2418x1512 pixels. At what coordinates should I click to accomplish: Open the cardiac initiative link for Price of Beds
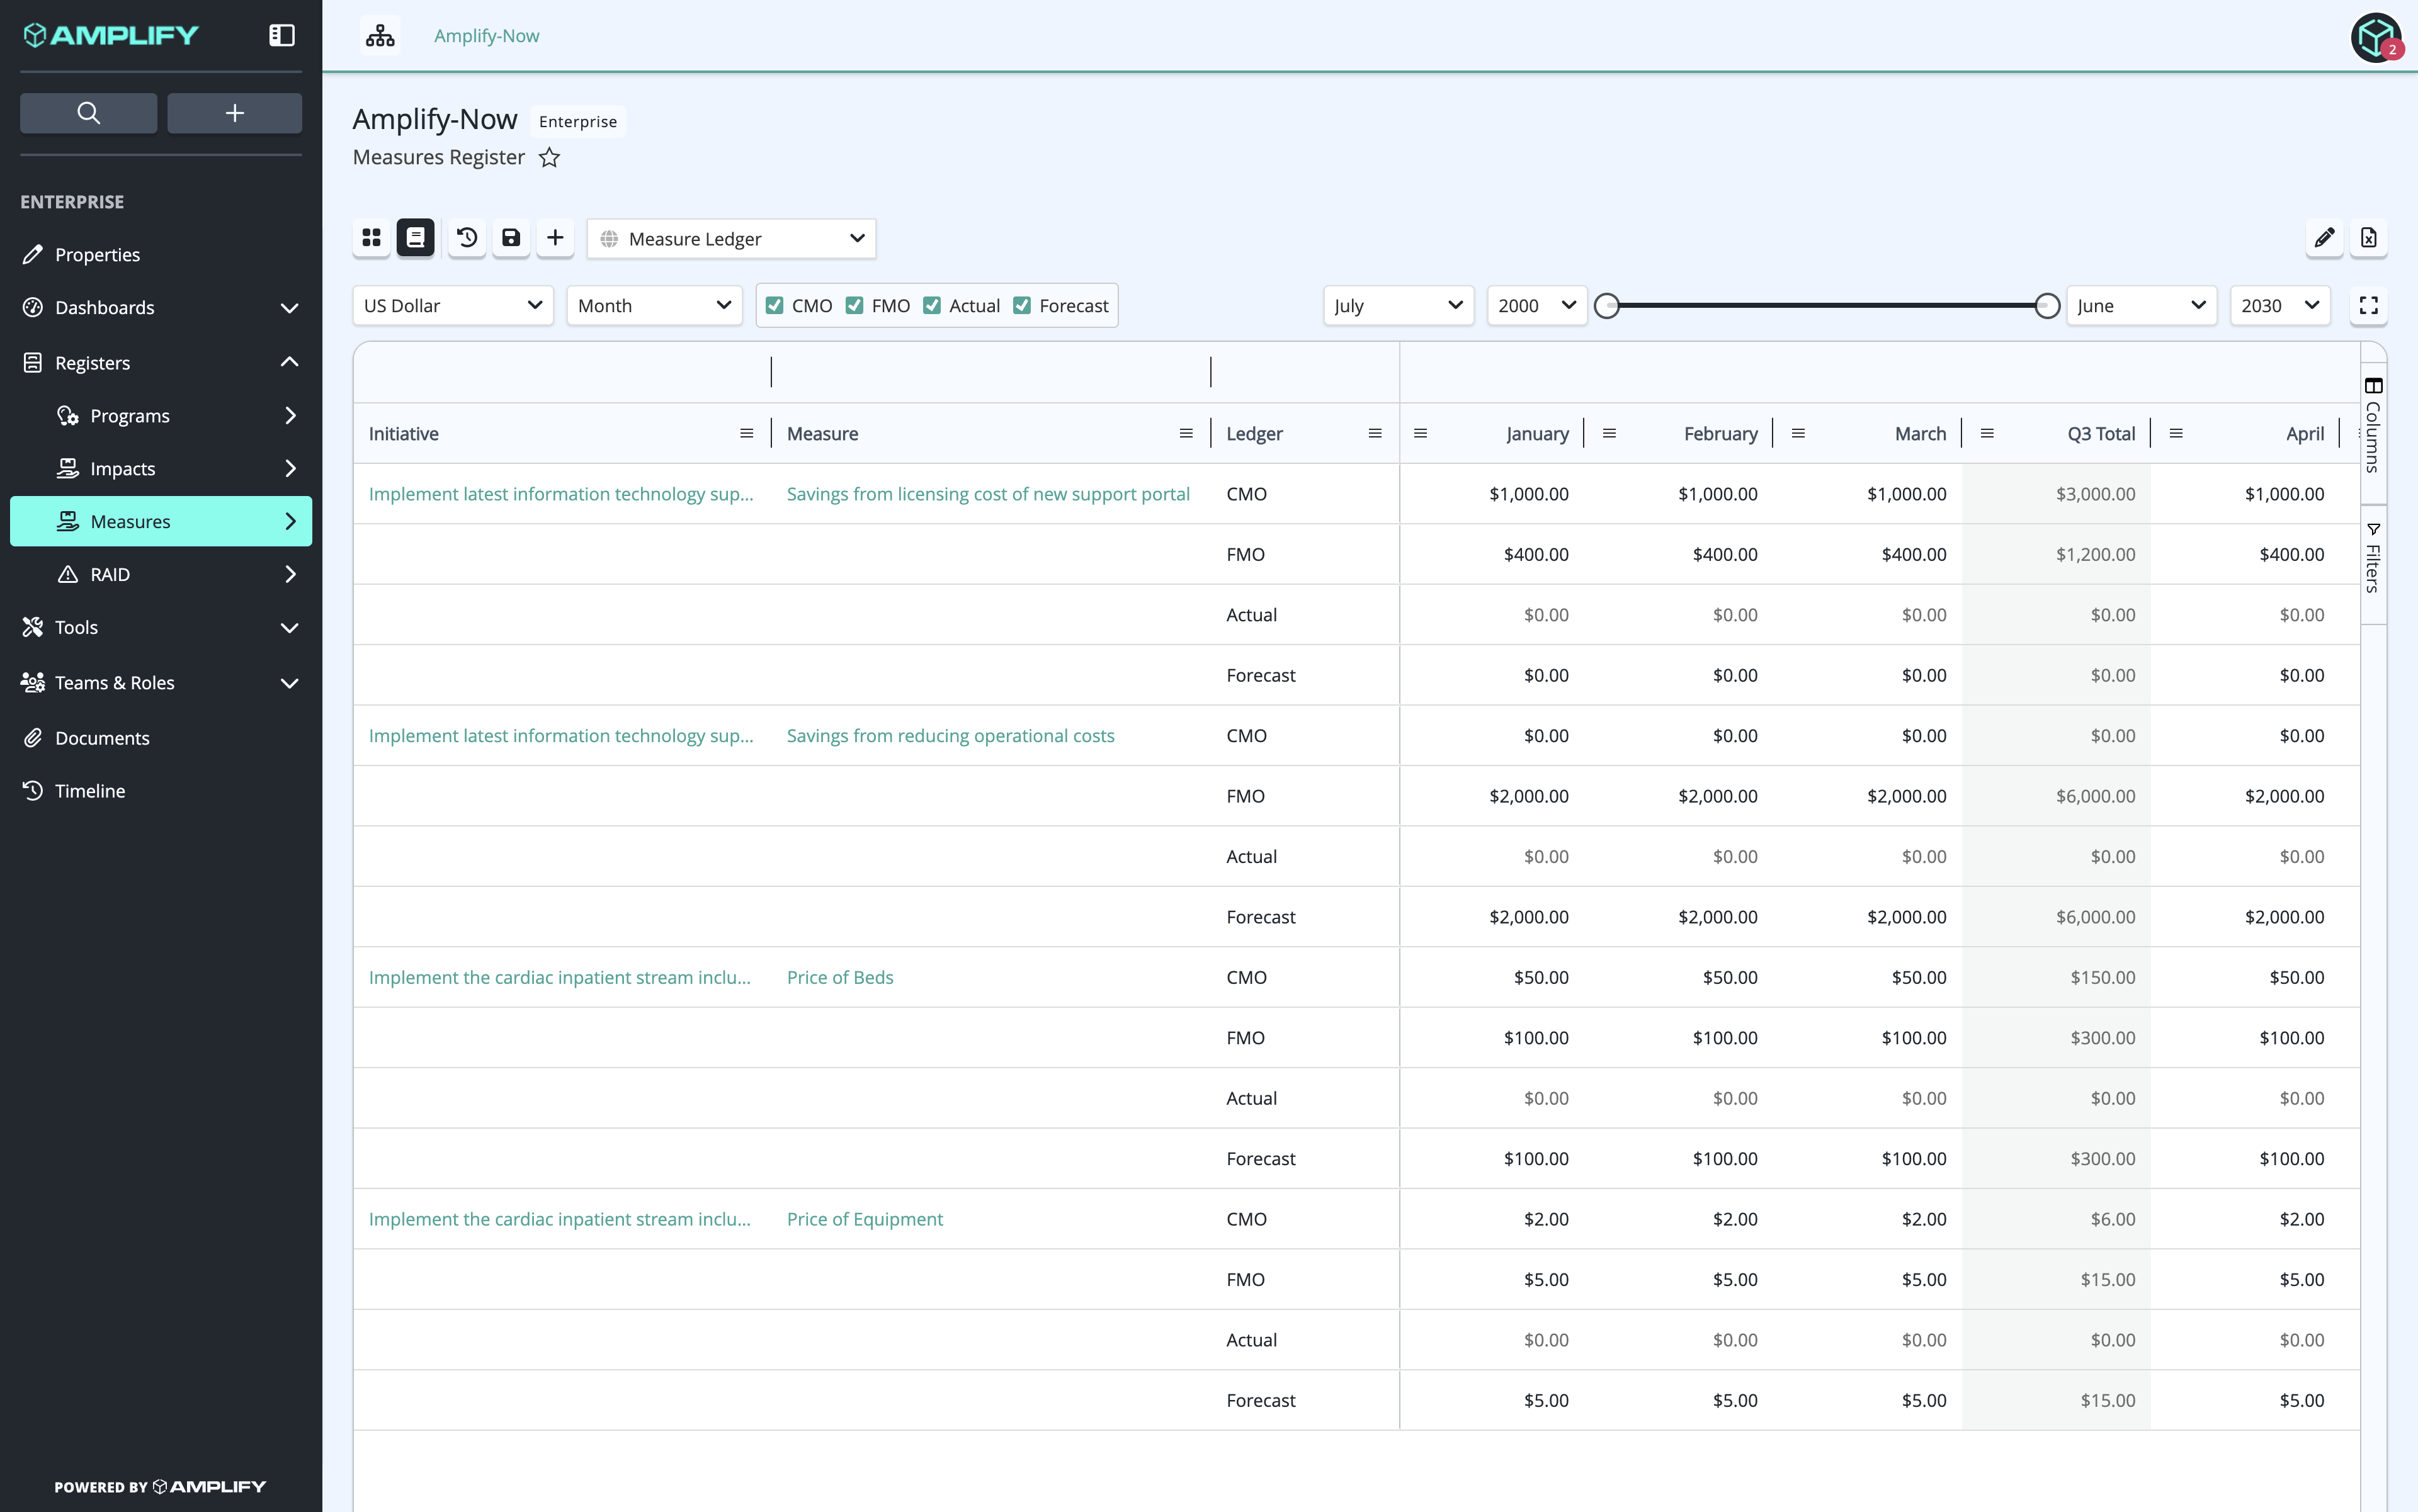[559, 978]
